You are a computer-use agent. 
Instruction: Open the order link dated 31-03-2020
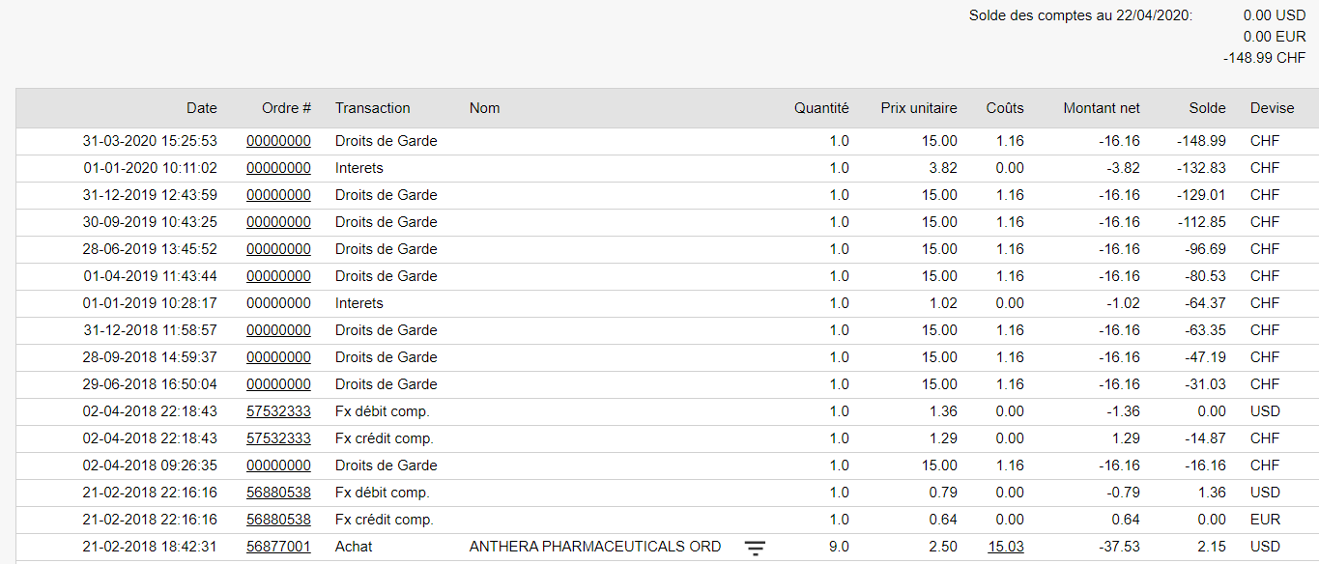click(278, 141)
